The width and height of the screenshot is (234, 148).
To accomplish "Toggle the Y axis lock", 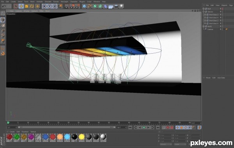I will point(50,6).
